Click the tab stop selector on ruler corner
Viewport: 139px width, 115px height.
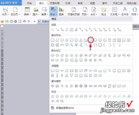[2, 27]
